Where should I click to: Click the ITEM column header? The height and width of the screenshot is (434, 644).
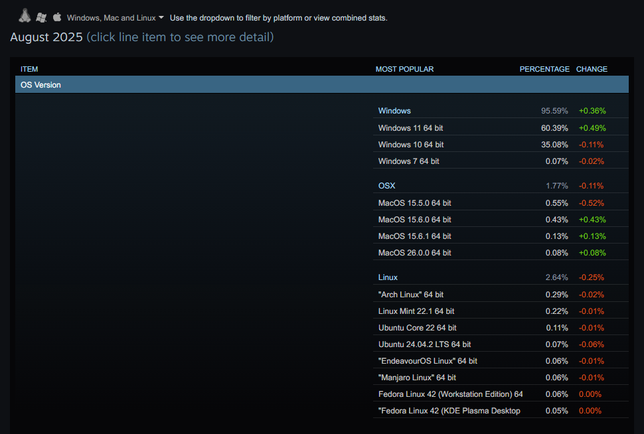point(29,69)
